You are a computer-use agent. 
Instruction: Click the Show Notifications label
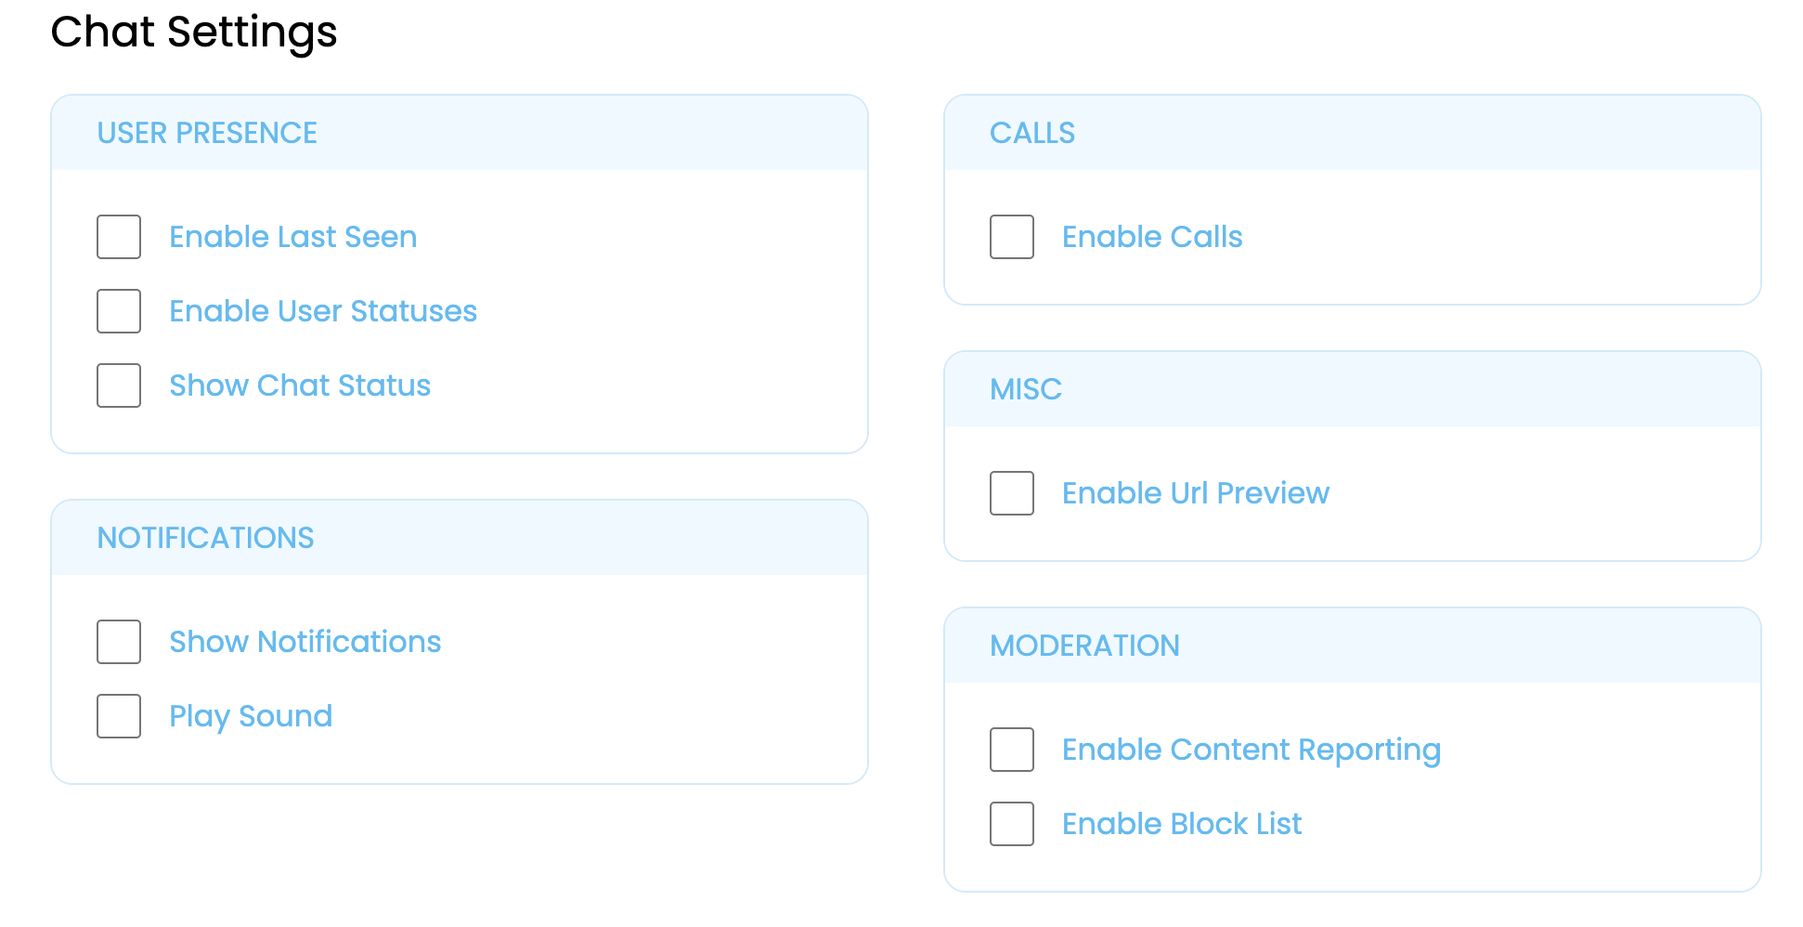pos(305,642)
